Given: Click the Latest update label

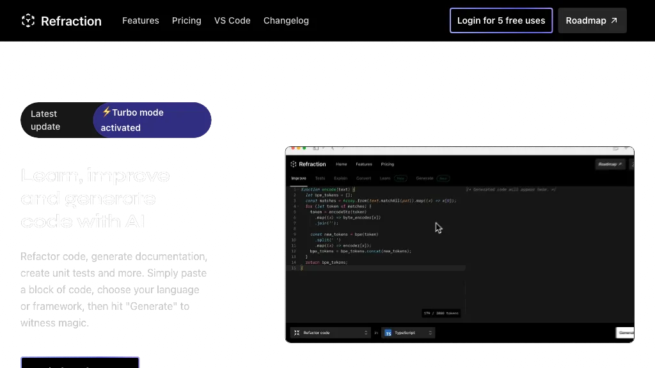Looking at the screenshot, I should coord(45,120).
